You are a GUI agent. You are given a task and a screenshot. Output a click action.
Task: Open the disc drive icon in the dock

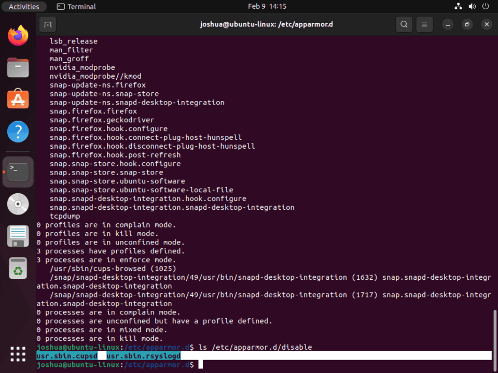pos(18,204)
